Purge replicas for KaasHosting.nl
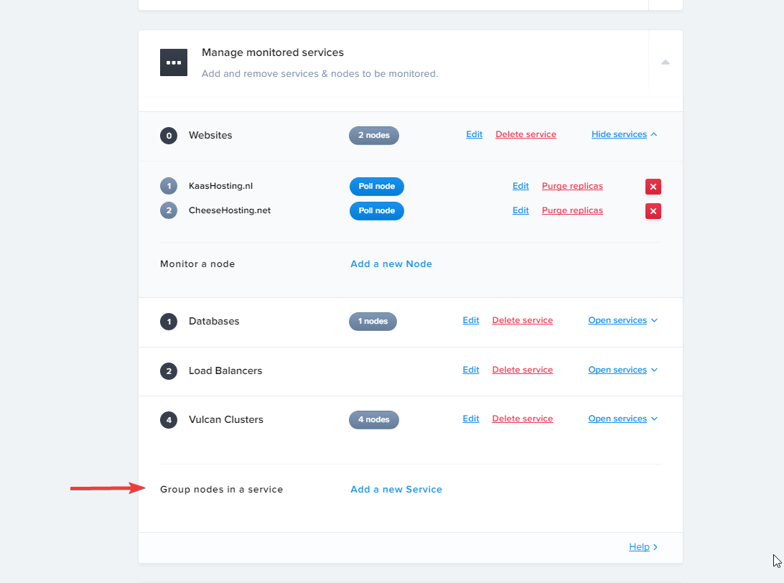This screenshot has height=583, width=784. pos(571,186)
